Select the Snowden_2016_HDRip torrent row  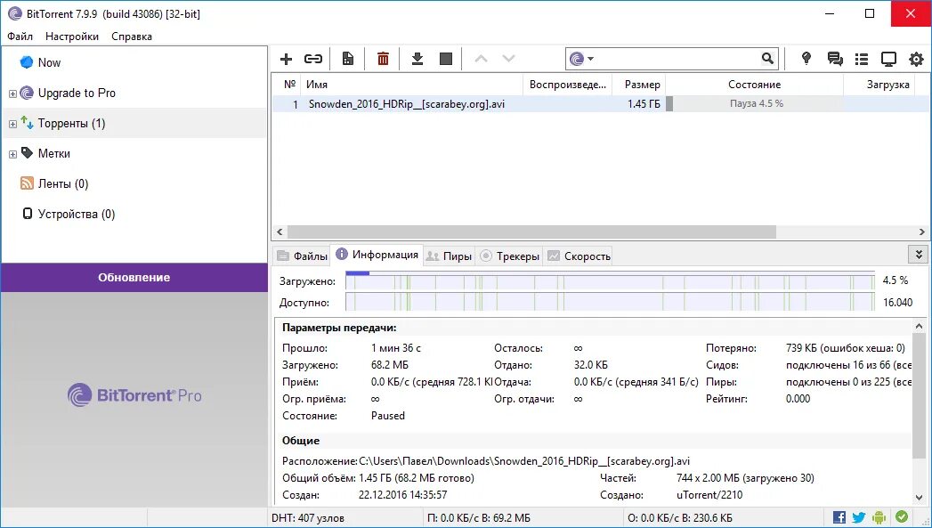[601, 104]
